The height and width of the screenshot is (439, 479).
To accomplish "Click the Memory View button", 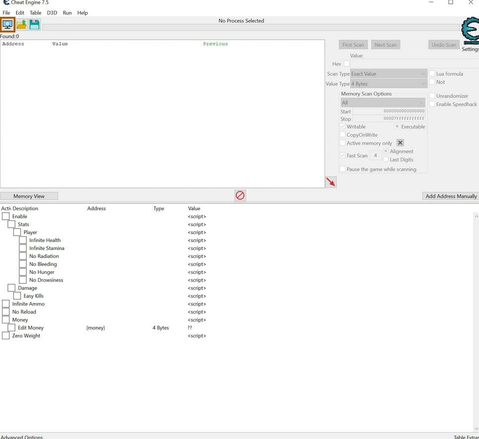I will [x=29, y=195].
